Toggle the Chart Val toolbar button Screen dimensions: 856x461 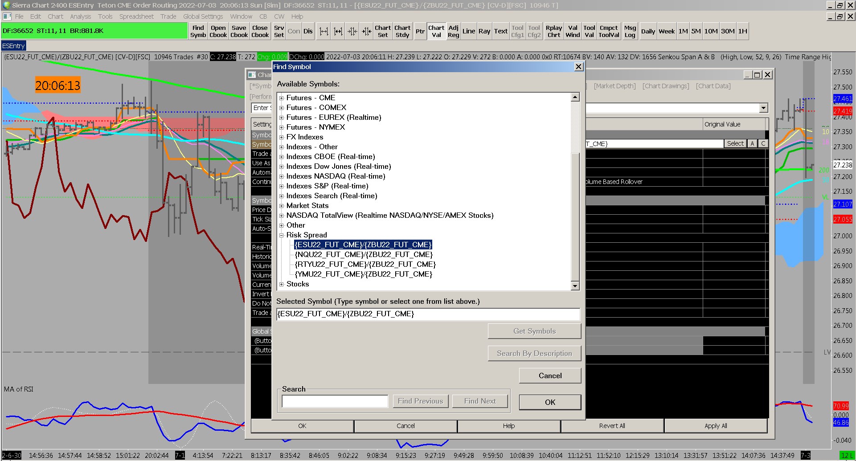pos(436,31)
